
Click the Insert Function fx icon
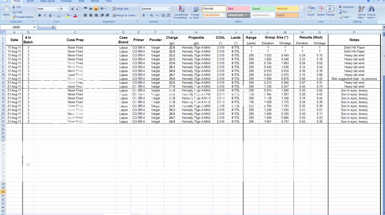(x=53, y=27)
